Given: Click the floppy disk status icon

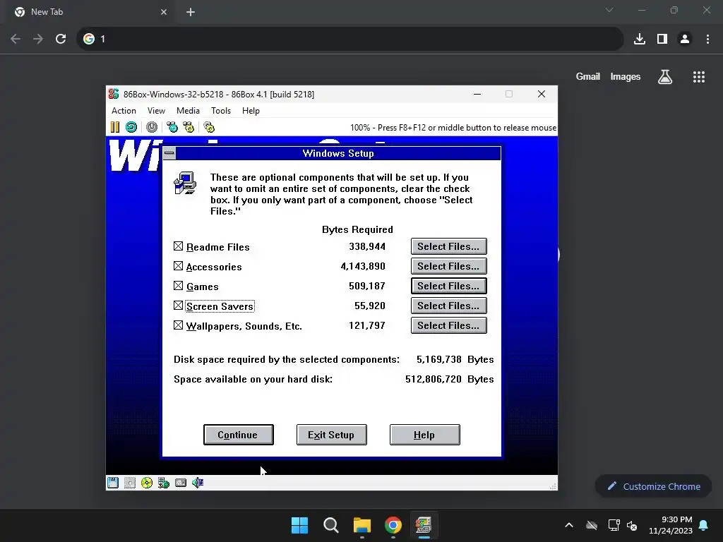Looking at the screenshot, I should [x=113, y=483].
